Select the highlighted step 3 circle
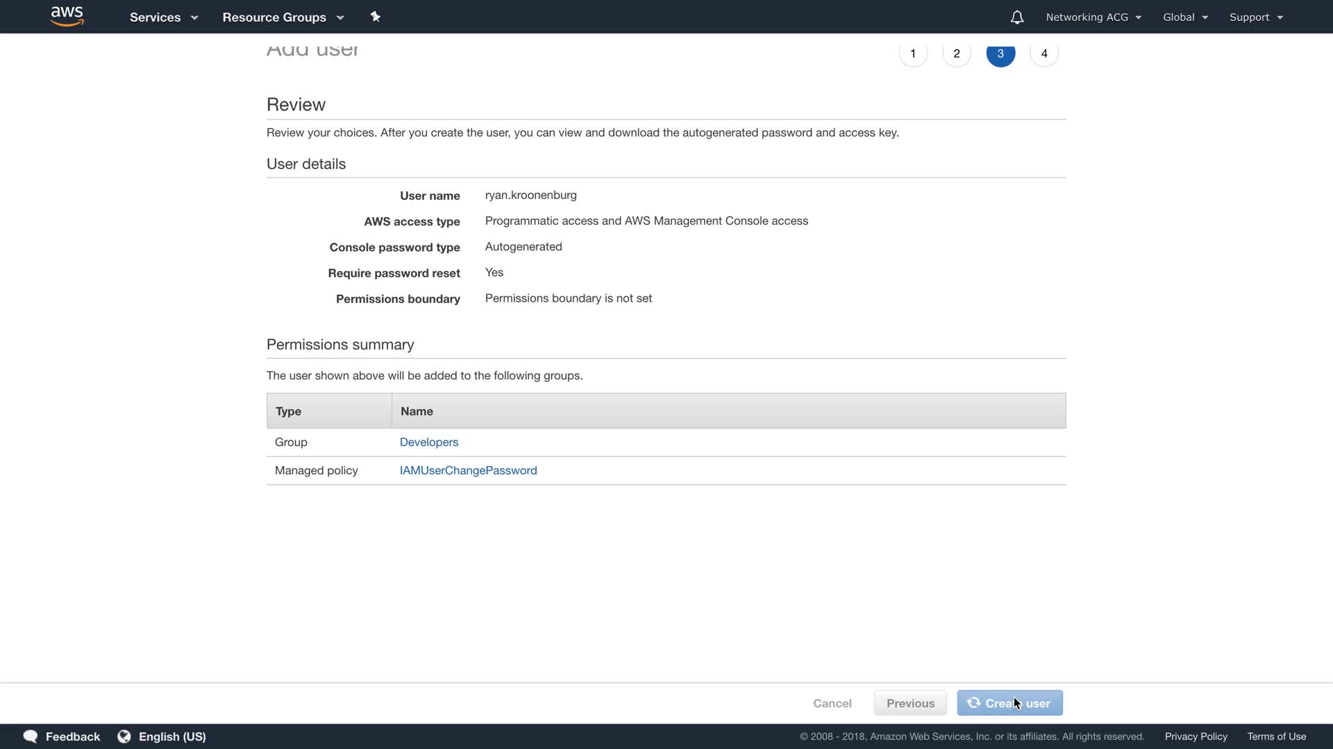Viewport: 1333px width, 749px height. pos(1000,53)
